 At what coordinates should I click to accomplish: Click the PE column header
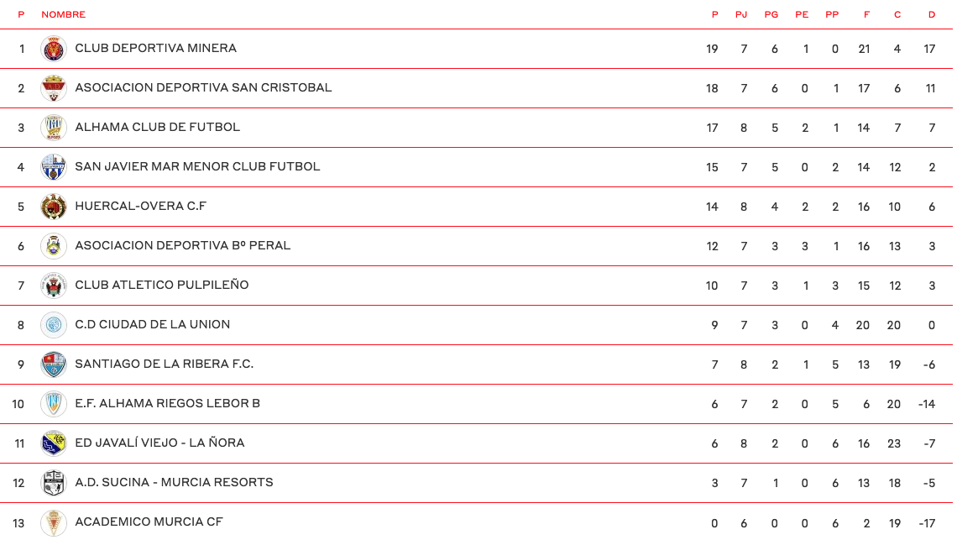[802, 14]
